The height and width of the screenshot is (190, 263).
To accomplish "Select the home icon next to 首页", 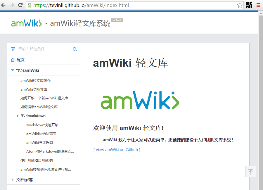I will pos(13,60).
